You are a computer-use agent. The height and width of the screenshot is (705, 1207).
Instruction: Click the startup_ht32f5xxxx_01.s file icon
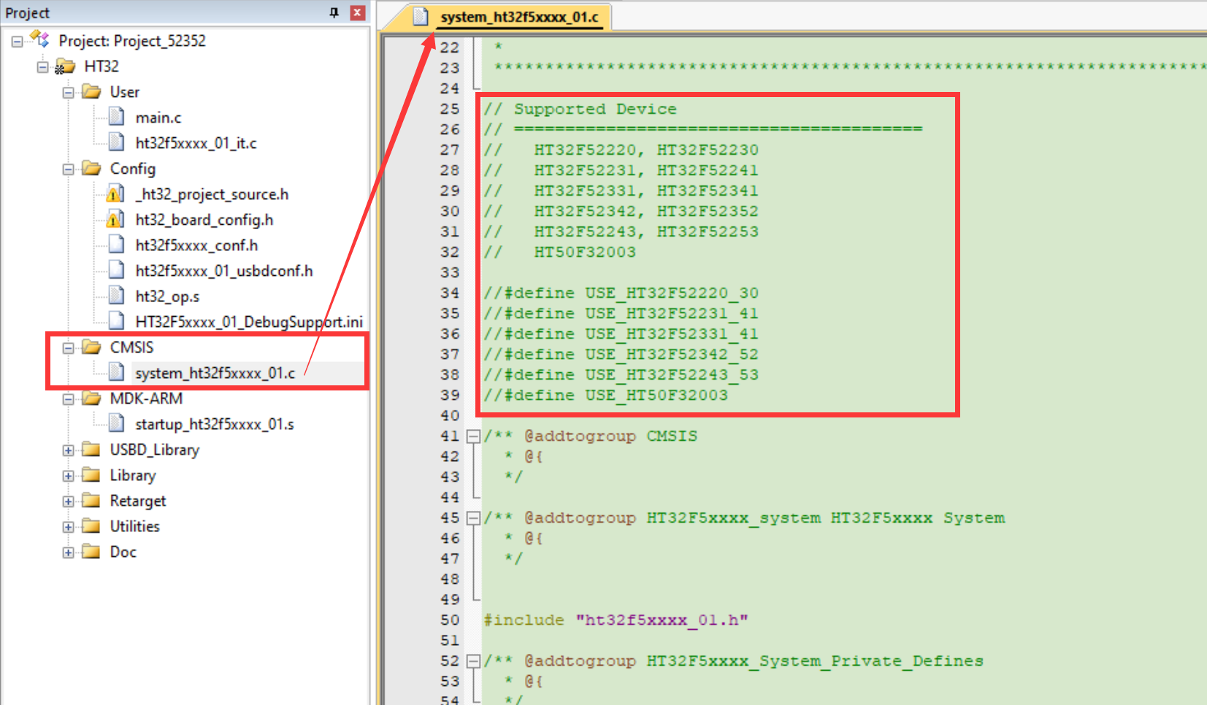pos(116,423)
